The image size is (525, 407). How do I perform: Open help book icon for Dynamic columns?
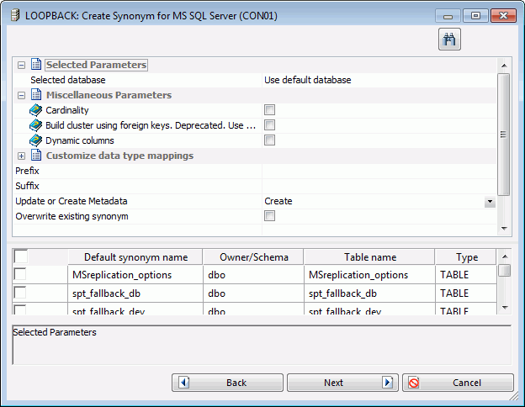[36, 140]
